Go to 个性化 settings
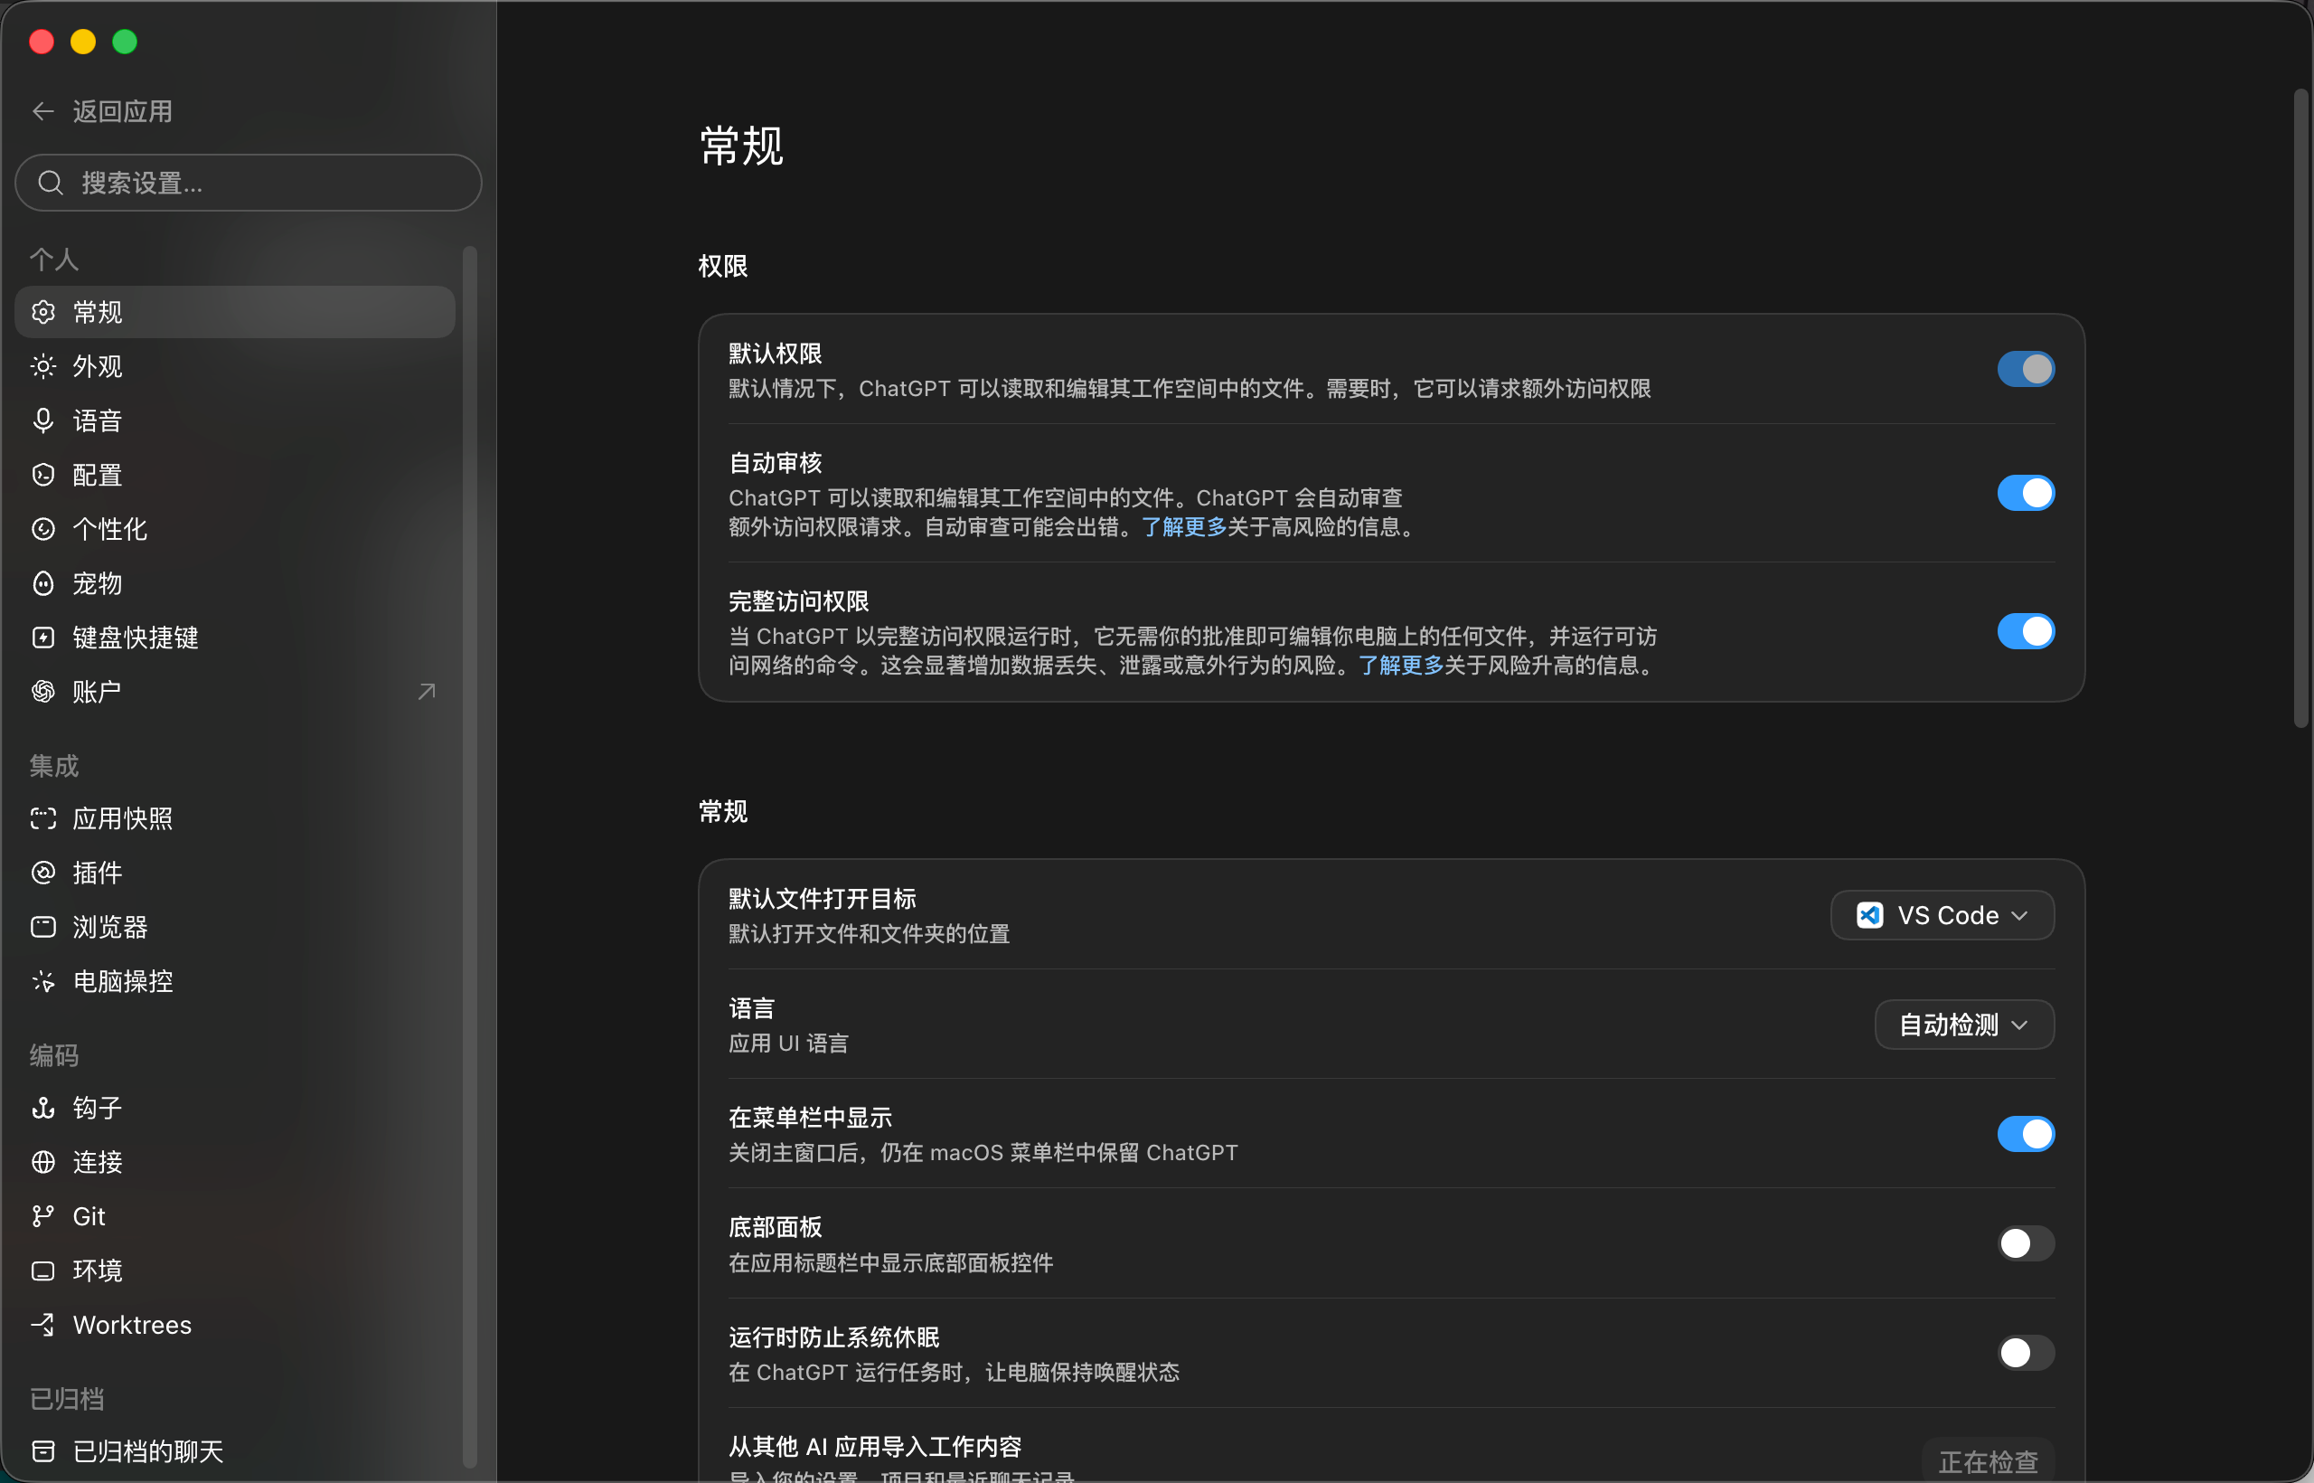 (235, 529)
